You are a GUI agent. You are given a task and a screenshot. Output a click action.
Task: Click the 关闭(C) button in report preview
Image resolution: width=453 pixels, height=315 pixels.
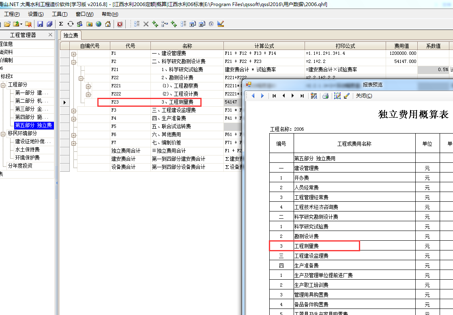tap(364, 96)
